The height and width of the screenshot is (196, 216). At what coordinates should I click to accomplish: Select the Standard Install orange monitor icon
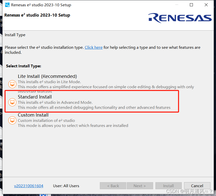pos(12,102)
